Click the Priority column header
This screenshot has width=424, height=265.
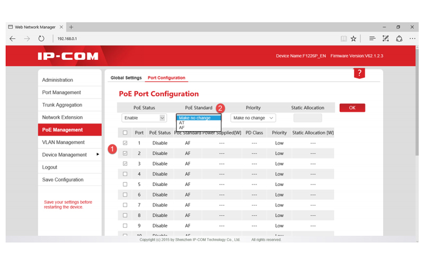click(279, 133)
